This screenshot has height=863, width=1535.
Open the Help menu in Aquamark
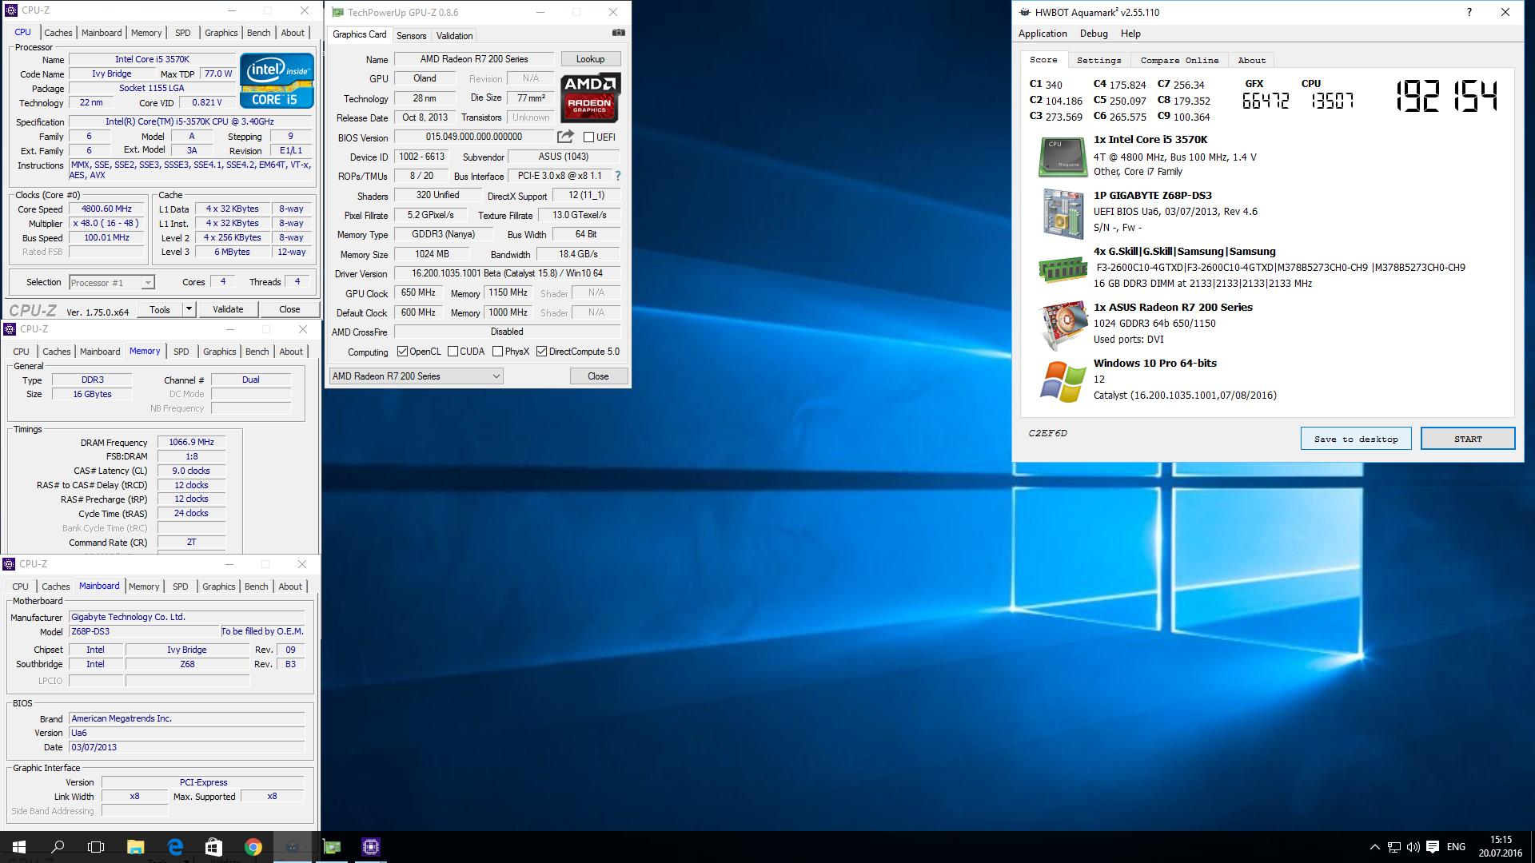[x=1130, y=34]
